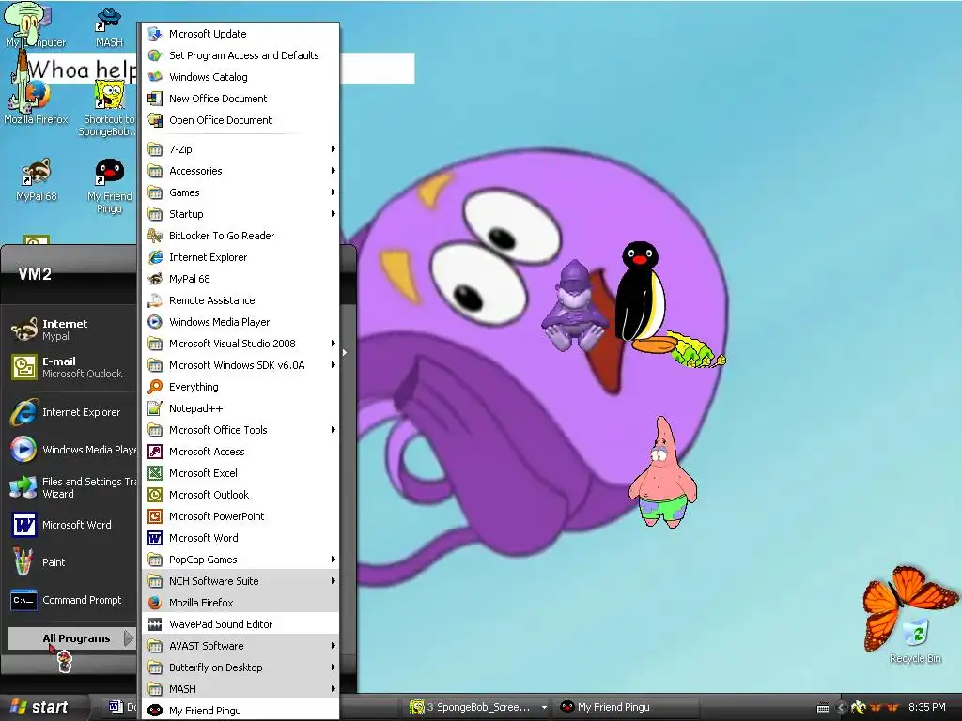Select Shortcut to SpongeBob desktop icon
962x721 pixels.
109,109
